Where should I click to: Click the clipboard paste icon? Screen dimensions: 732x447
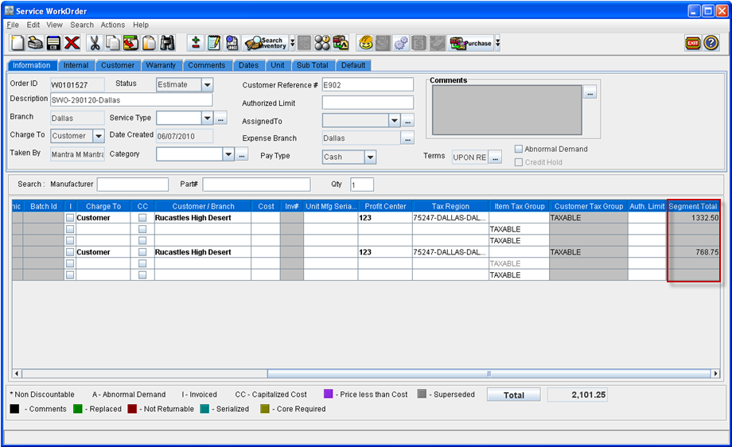149,43
